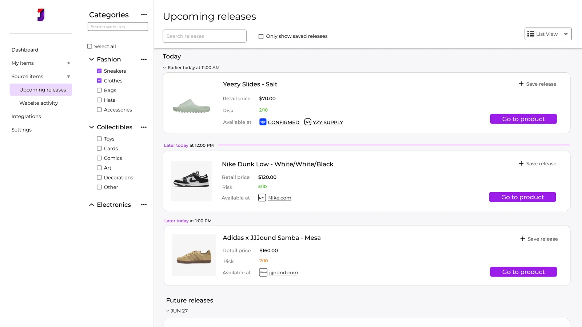
Task: Open the Nike.com store link
Action: click(x=280, y=198)
